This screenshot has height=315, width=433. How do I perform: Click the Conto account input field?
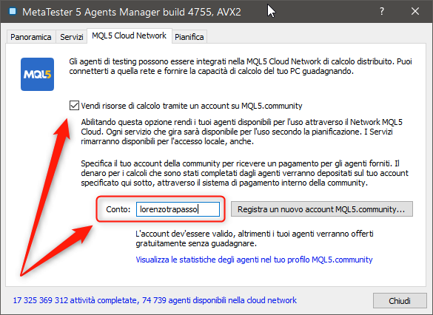click(x=178, y=209)
